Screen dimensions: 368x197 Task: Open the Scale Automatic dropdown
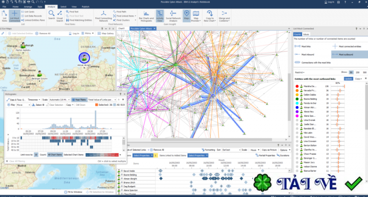click(59, 100)
